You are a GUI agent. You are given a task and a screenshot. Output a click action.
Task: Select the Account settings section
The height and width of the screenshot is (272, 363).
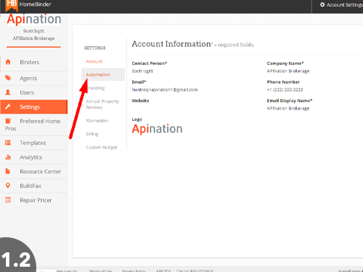[95, 61]
